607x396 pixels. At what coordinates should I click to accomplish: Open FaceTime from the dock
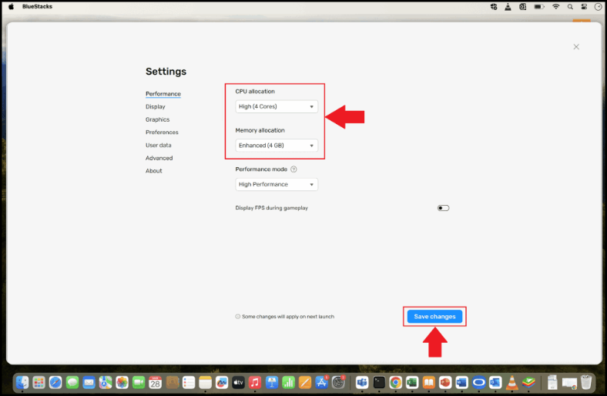(x=139, y=383)
